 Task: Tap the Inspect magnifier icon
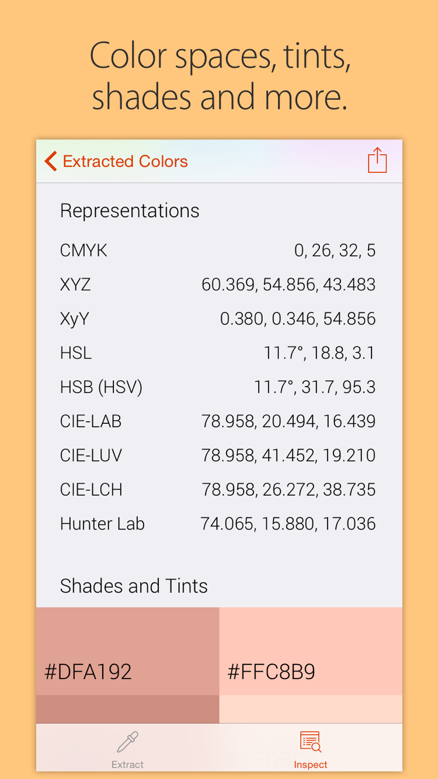pyautogui.click(x=310, y=742)
